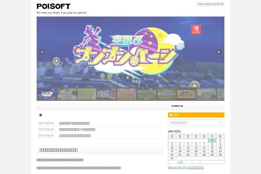261x174 pixels.
Task: Select day 20 in the calendar
Action: coord(196,151)
